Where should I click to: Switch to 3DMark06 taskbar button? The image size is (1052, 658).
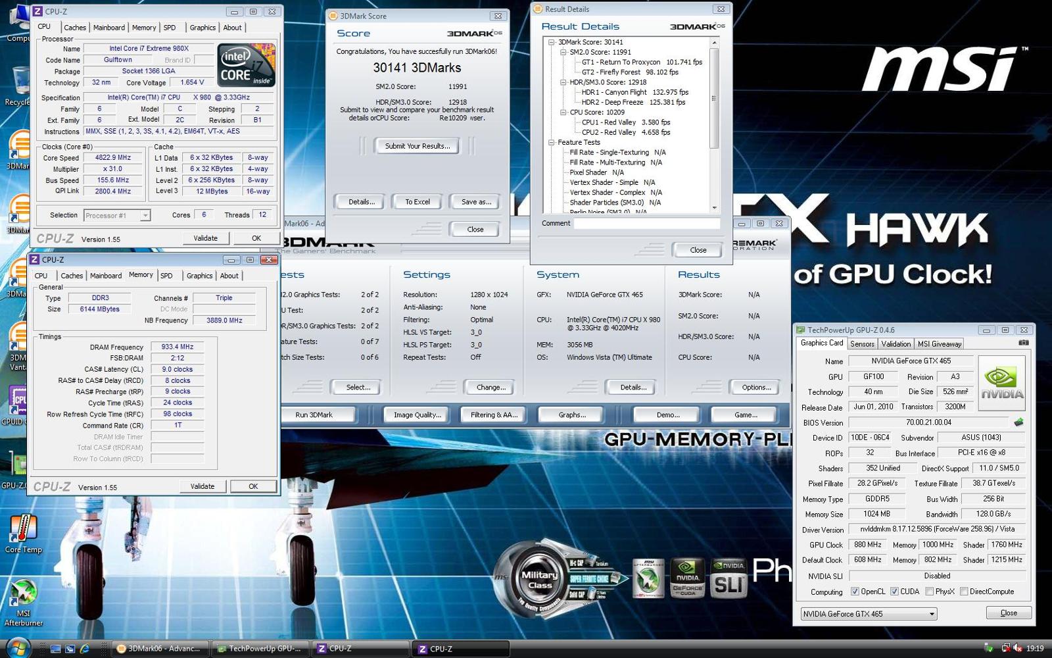pyautogui.click(x=160, y=648)
